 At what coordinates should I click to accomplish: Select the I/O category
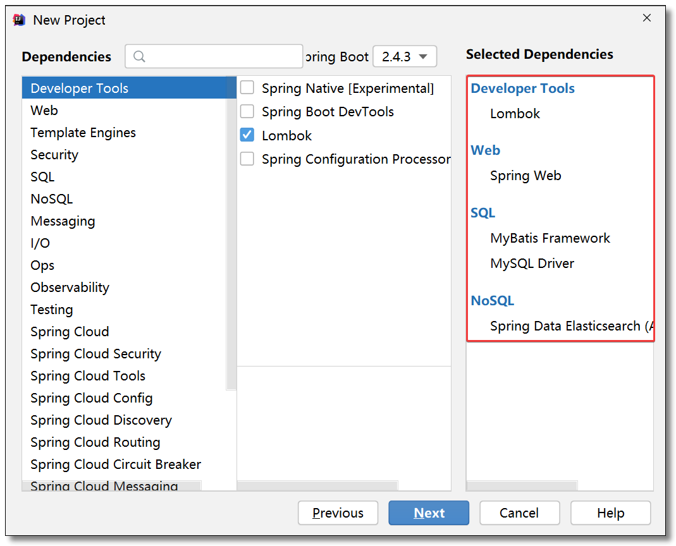(124, 243)
